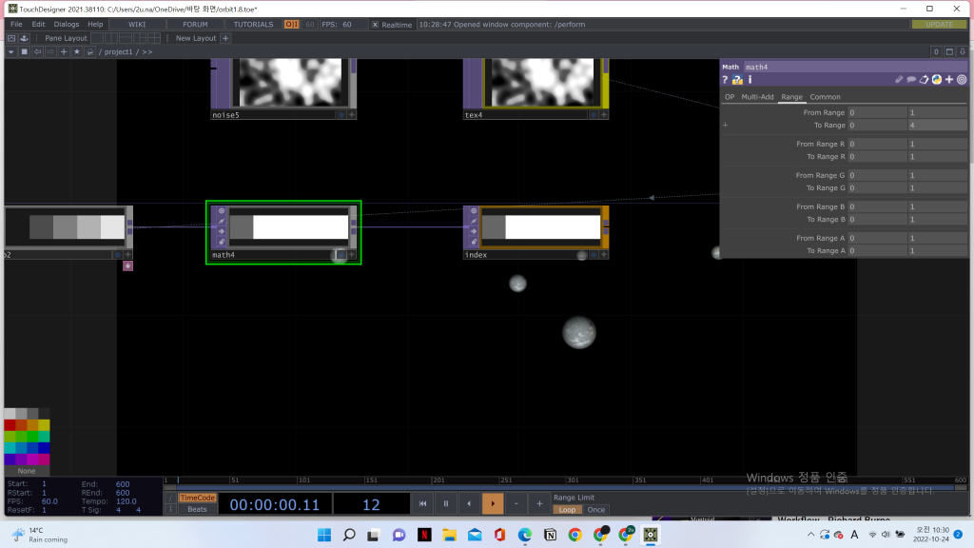Select the Range parameter tab
The width and height of the screenshot is (974, 548).
click(791, 97)
